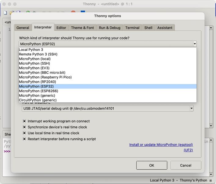The image size is (216, 184).
Task: Click shell scrollbar up arrow in main window
Action: [x=211, y=140]
